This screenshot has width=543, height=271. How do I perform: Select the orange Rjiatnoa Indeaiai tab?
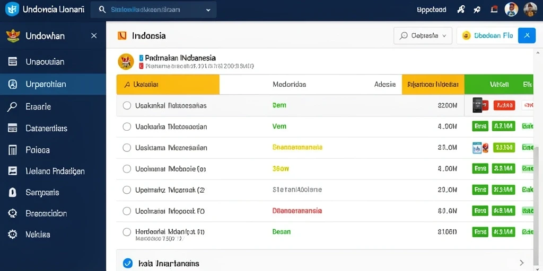point(433,84)
